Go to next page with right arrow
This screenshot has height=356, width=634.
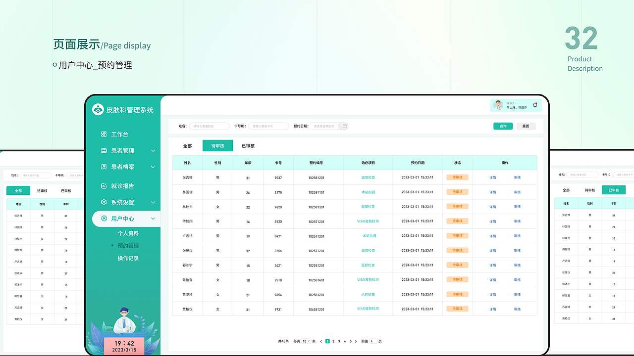[356, 341]
